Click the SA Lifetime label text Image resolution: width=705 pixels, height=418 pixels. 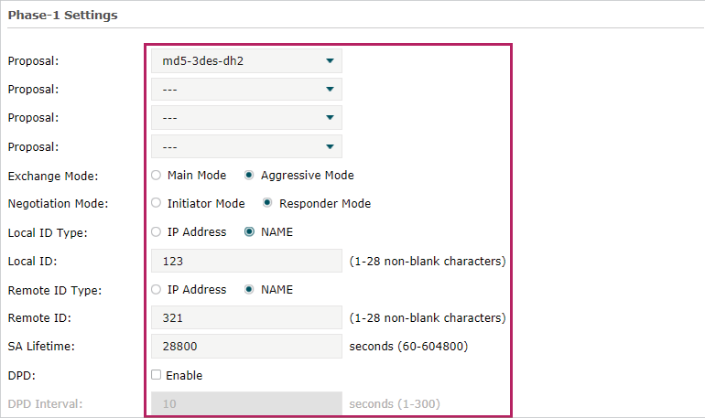point(43,347)
